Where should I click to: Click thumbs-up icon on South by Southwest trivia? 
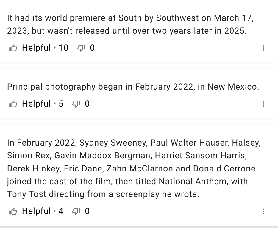(13, 48)
